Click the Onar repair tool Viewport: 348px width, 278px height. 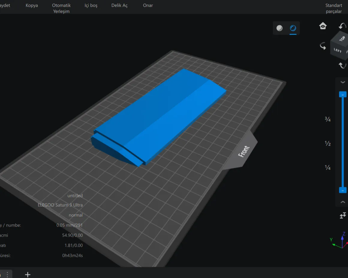tap(148, 5)
